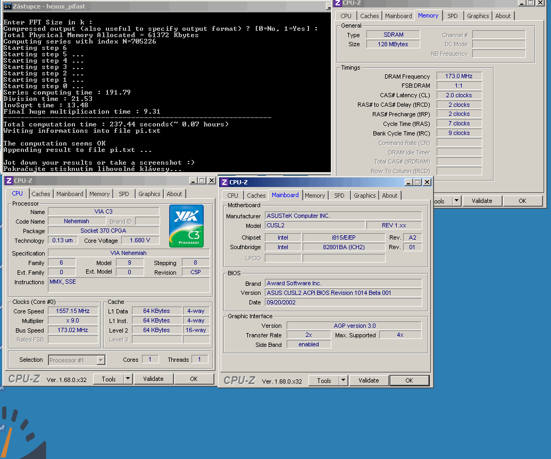Open Graphics tab in the Mainboard window

365,195
